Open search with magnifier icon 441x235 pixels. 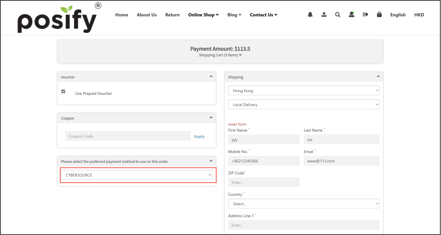[x=338, y=15]
